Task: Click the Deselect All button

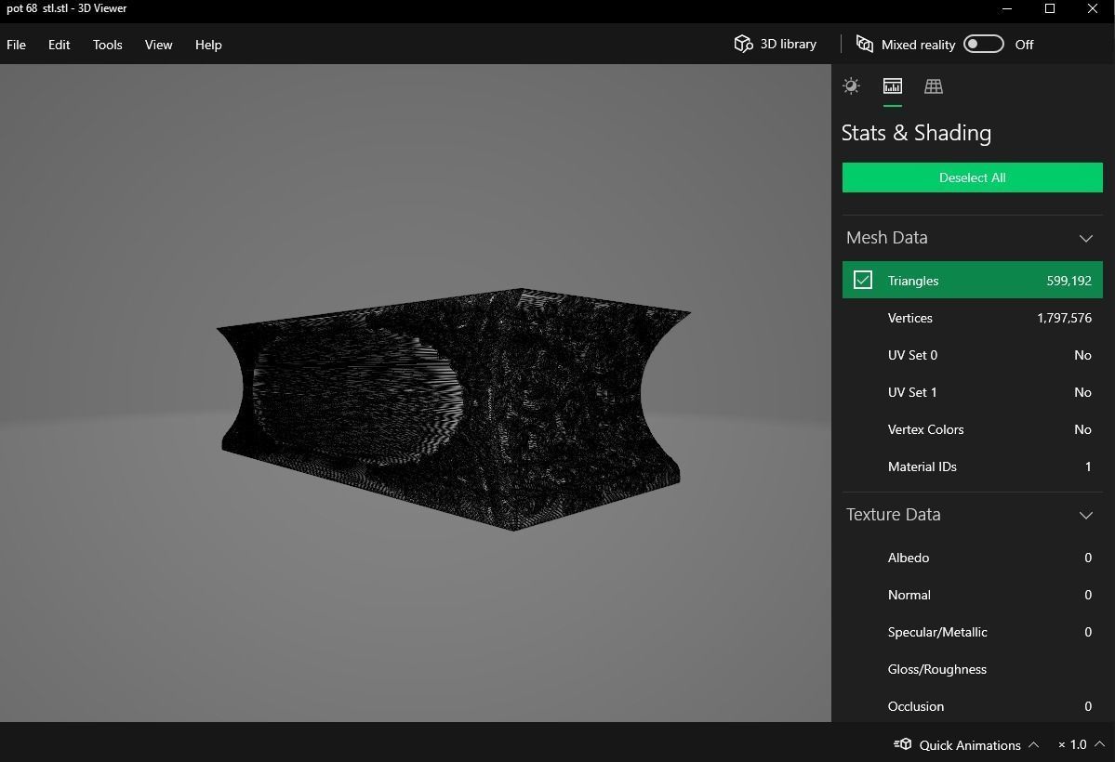Action: (x=972, y=177)
